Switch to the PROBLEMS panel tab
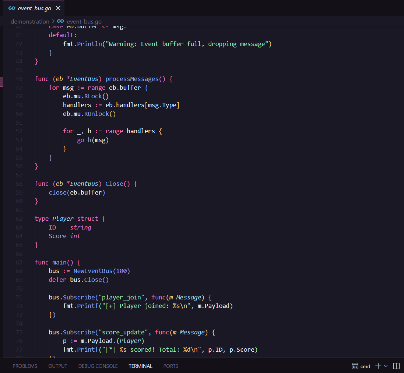404x373 pixels. point(25,366)
